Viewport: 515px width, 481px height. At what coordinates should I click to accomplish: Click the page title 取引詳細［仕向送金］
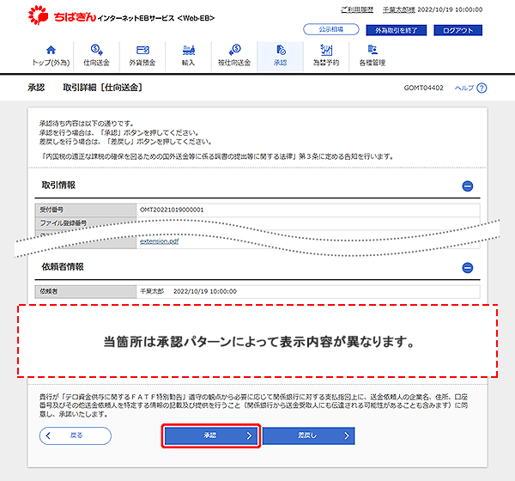point(103,88)
